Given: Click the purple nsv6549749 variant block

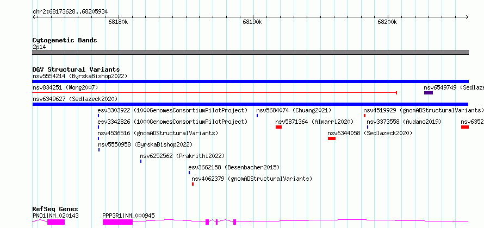Looking at the screenshot, I should pos(429,93).
